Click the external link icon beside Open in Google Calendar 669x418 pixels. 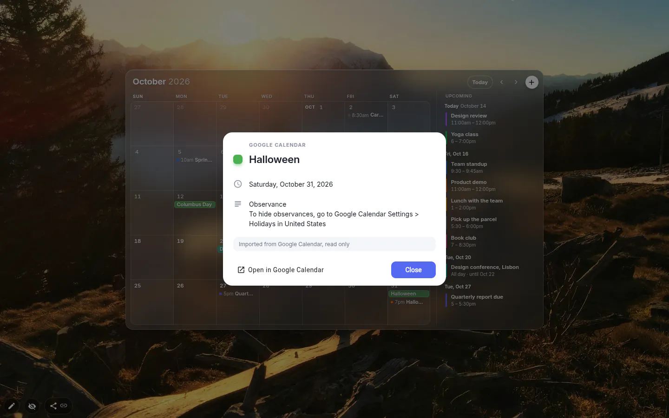(x=241, y=270)
